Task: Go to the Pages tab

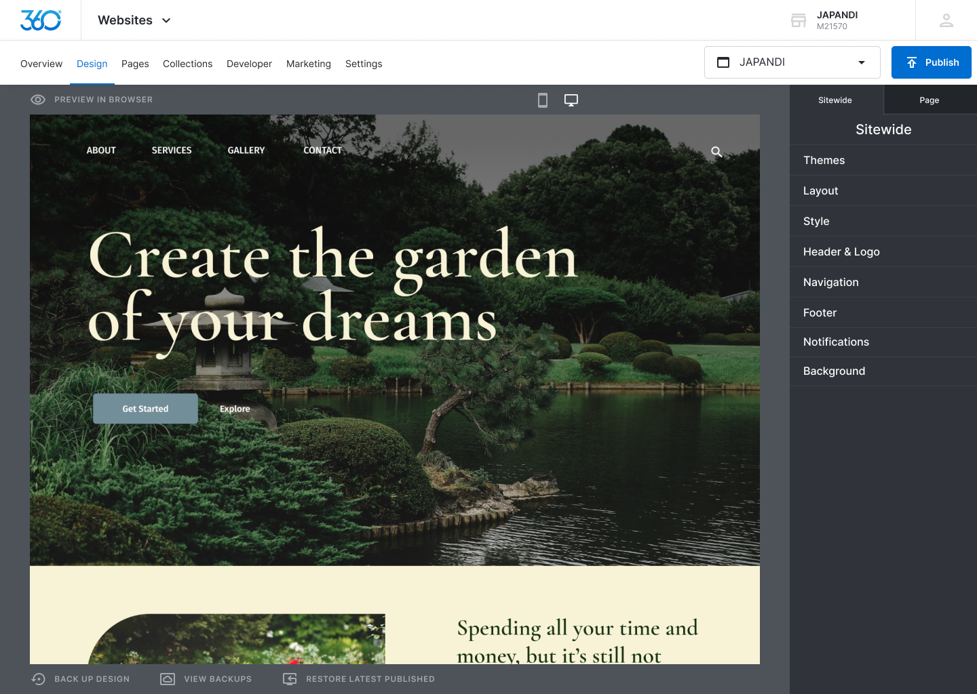Action: click(x=135, y=64)
